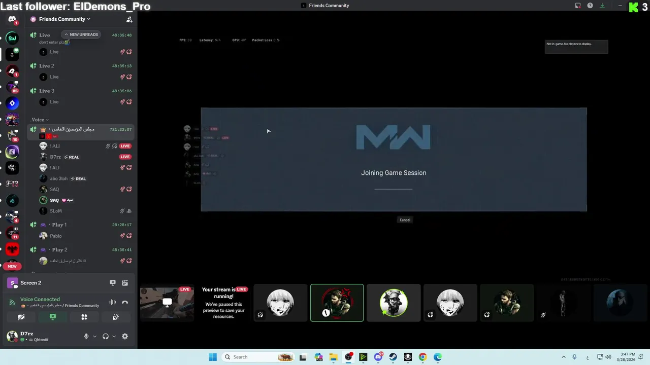Open the red eagle server icon
Image resolution: width=650 pixels, height=365 pixels.
(x=12, y=249)
